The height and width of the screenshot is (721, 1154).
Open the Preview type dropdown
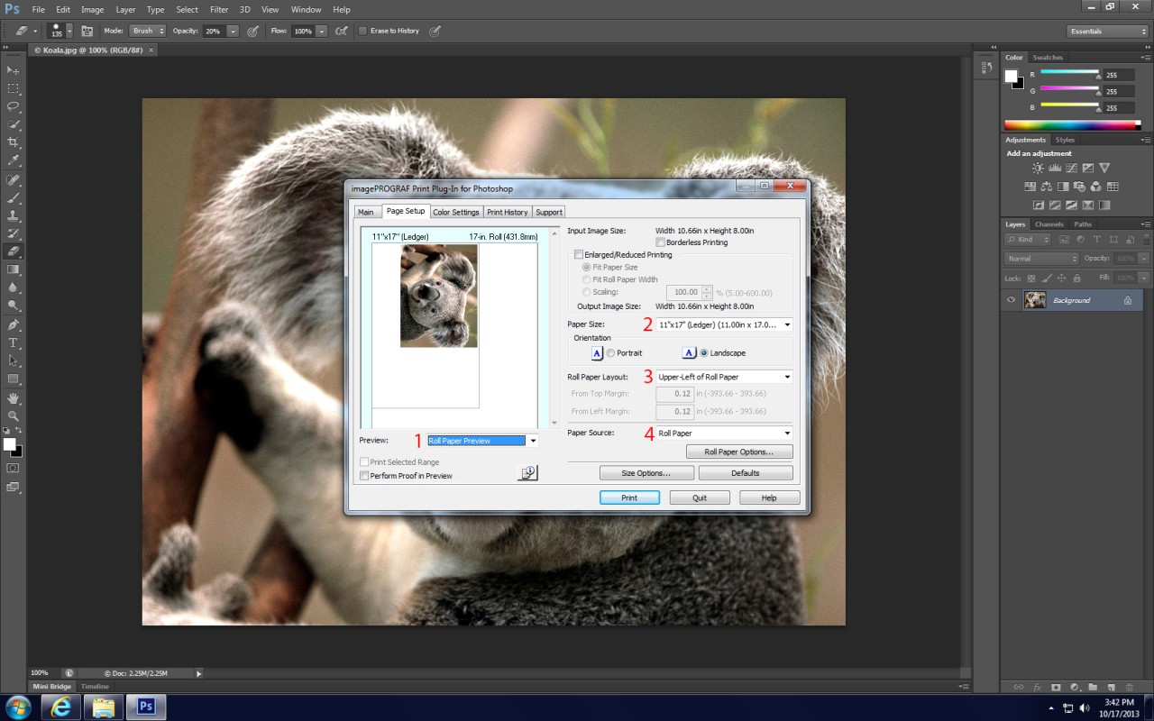pos(482,441)
